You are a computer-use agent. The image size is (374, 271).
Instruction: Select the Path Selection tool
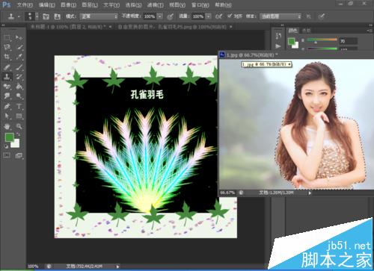click(x=7, y=116)
